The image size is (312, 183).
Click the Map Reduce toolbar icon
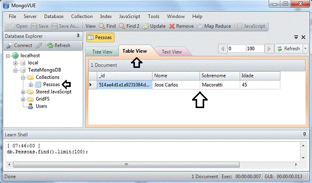point(200,26)
